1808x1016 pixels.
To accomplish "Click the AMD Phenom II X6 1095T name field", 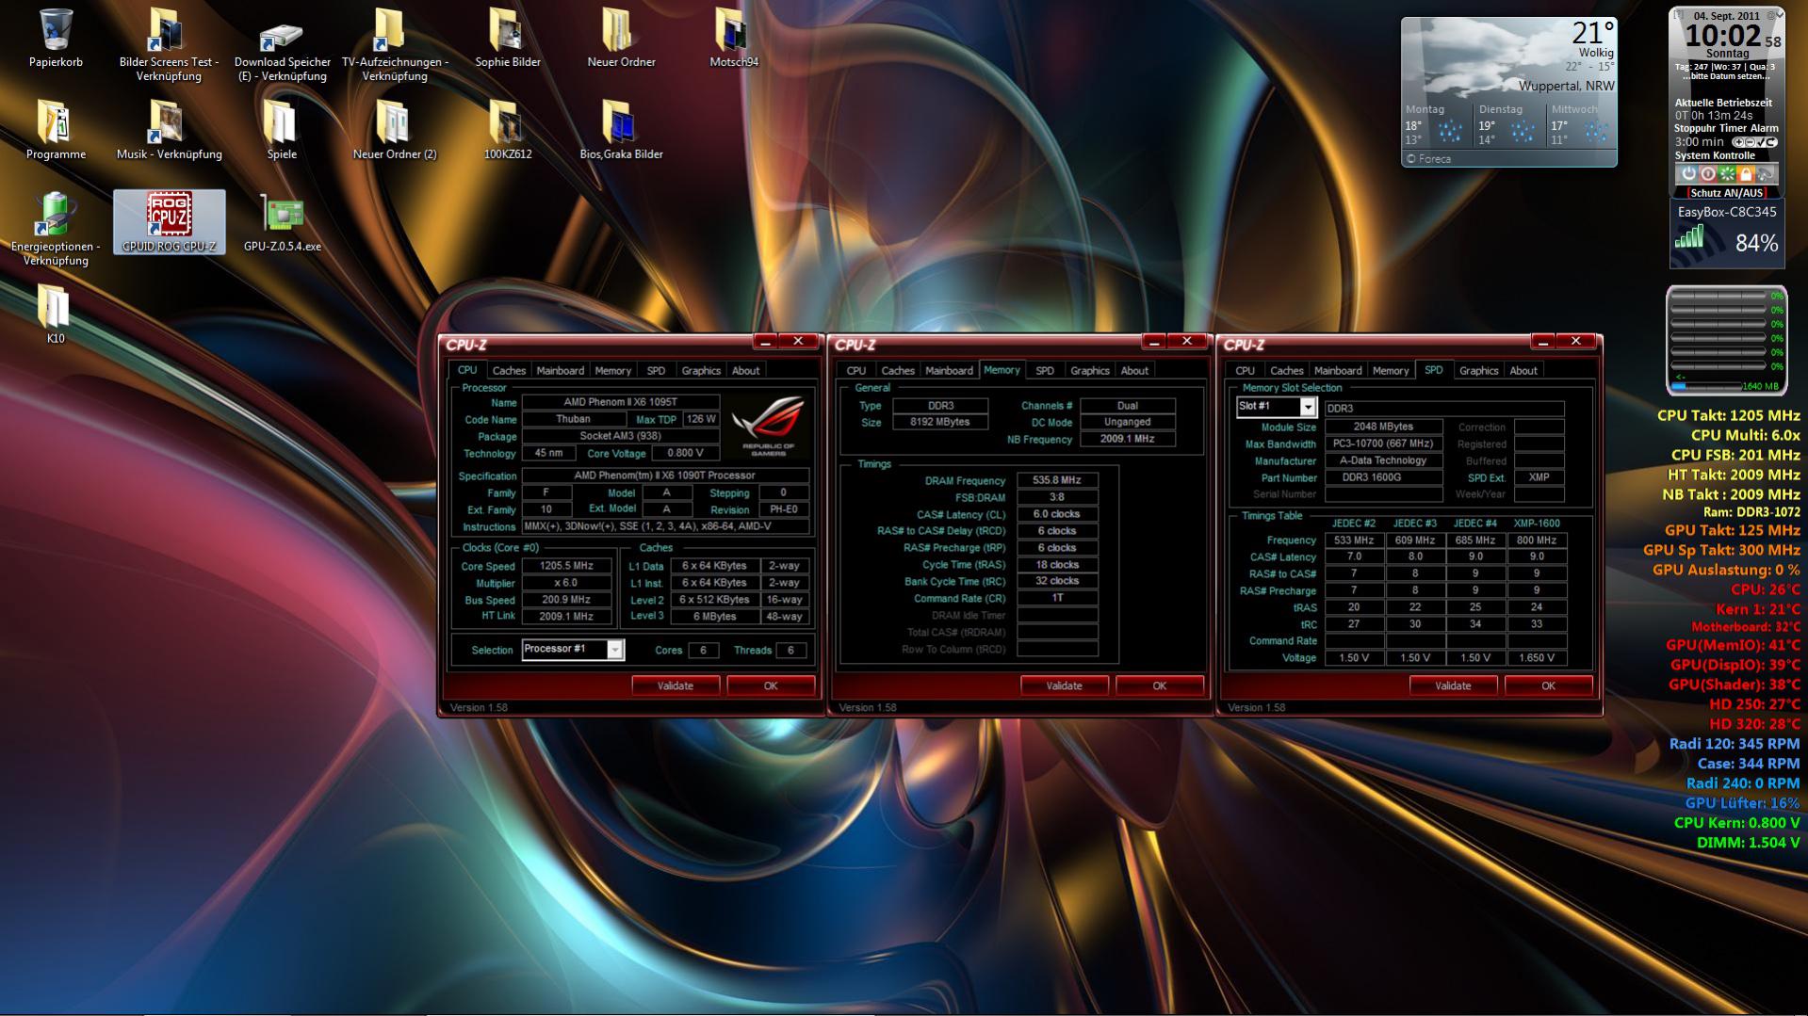I will pyautogui.click(x=621, y=403).
